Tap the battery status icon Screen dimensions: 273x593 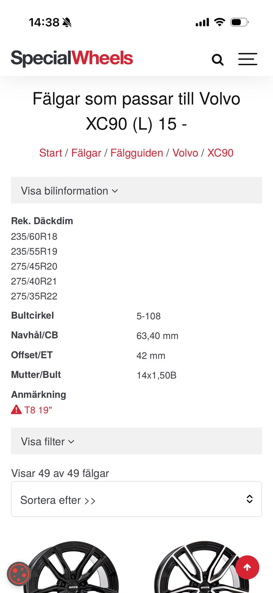[x=239, y=22]
